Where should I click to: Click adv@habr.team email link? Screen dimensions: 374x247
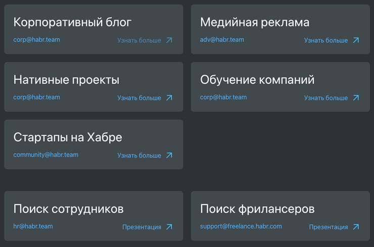[x=222, y=39]
